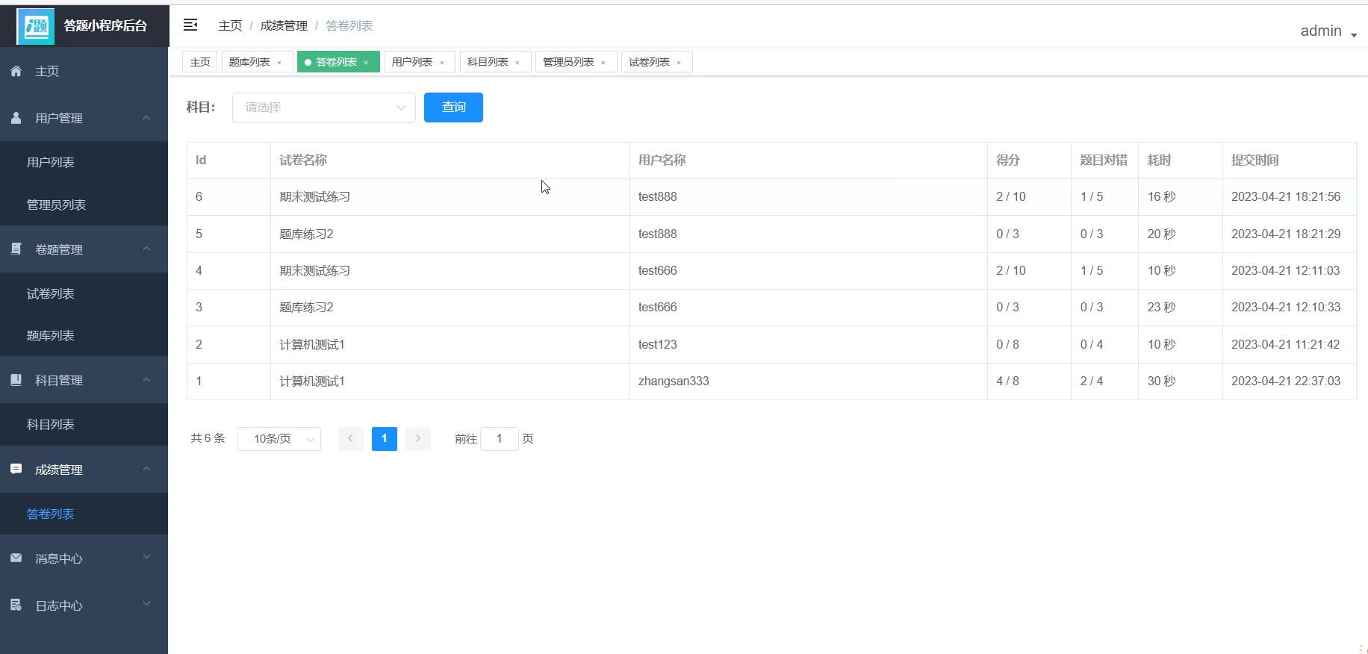This screenshot has width=1368, height=654.
Task: Switch to the 管理员列表 tab
Action: [x=568, y=62]
